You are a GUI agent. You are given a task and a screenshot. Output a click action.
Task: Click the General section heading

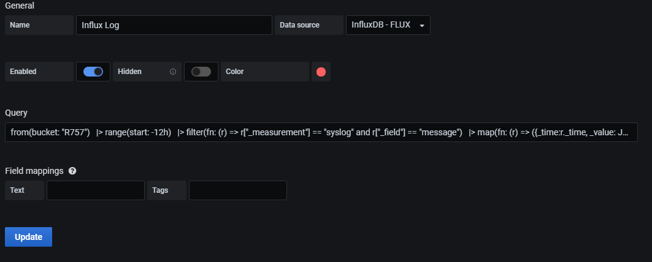(x=20, y=6)
